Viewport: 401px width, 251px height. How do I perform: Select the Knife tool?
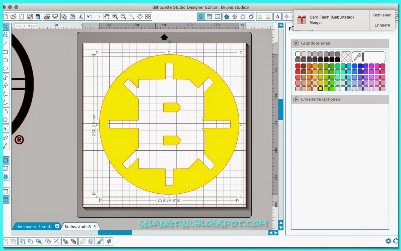click(6, 146)
